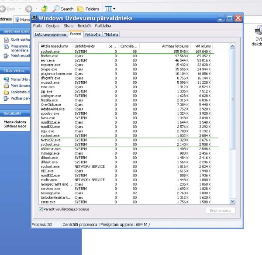Click the Task Manager title bar icon
This screenshot has width=262, height=255.
pyautogui.click(x=34, y=17)
